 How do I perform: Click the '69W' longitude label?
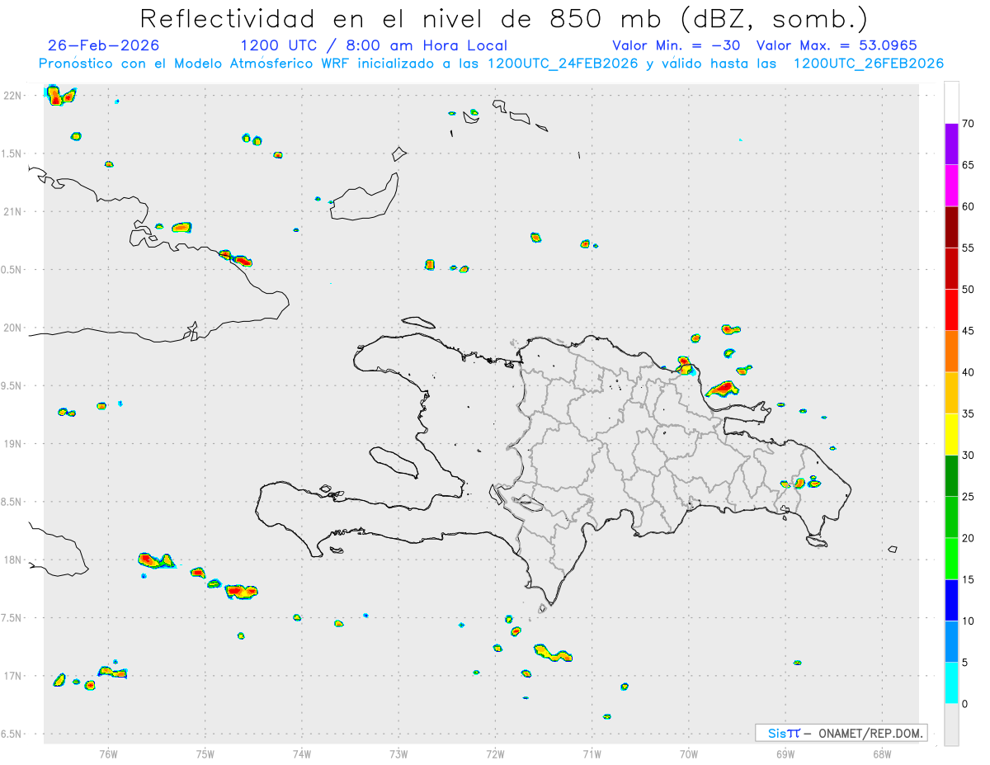[x=785, y=753]
